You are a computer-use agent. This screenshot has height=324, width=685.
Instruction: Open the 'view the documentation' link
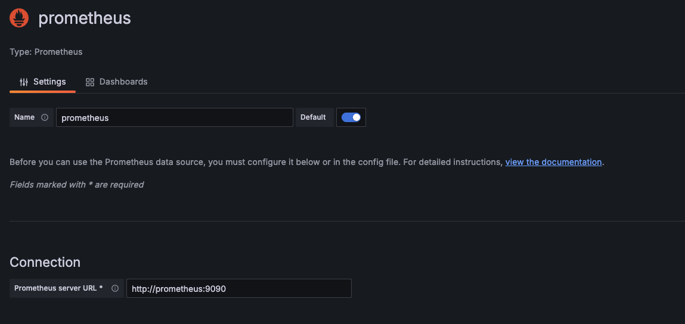coord(553,162)
